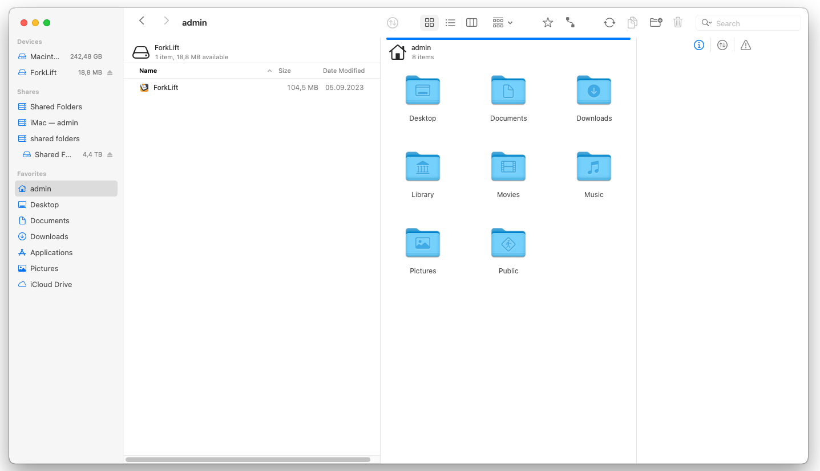
Task: Click the Copy files toolbar icon
Action: coord(632,23)
